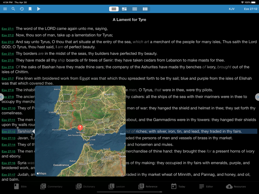
Task: Open verse link Eze 27:4
Action: 8,54
